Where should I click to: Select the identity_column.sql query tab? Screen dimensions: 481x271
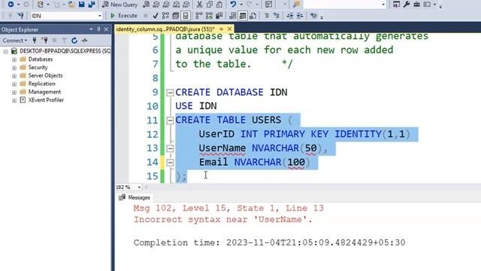tap(165, 29)
